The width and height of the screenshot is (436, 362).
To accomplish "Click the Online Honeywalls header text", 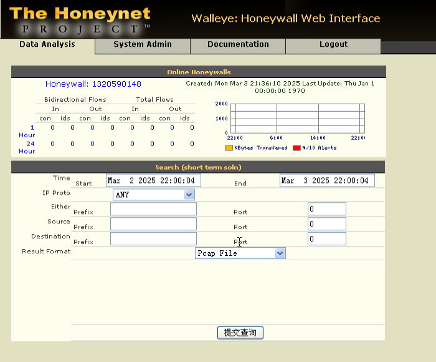I will [199, 72].
